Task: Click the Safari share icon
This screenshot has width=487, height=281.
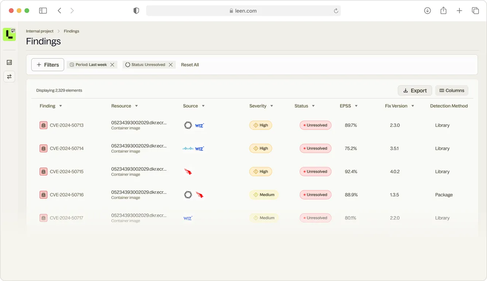Action: 443,11
